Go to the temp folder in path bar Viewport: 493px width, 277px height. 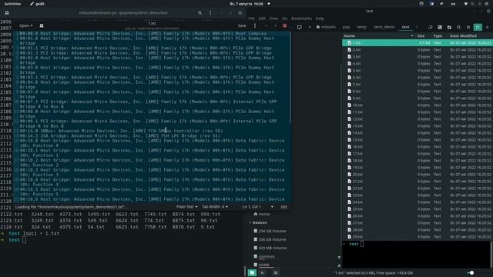coord(361,27)
